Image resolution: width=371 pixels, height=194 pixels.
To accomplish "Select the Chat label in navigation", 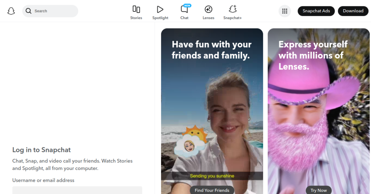I will pyautogui.click(x=184, y=18).
